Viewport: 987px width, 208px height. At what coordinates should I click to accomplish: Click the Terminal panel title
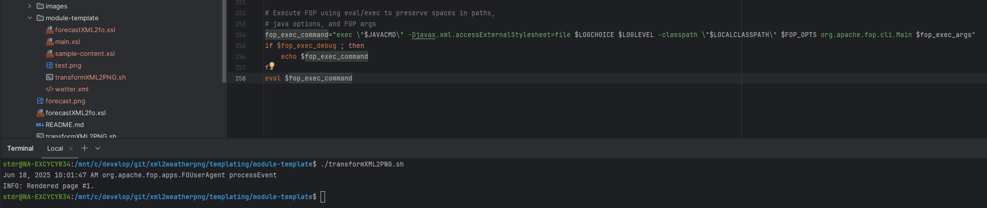click(20, 148)
